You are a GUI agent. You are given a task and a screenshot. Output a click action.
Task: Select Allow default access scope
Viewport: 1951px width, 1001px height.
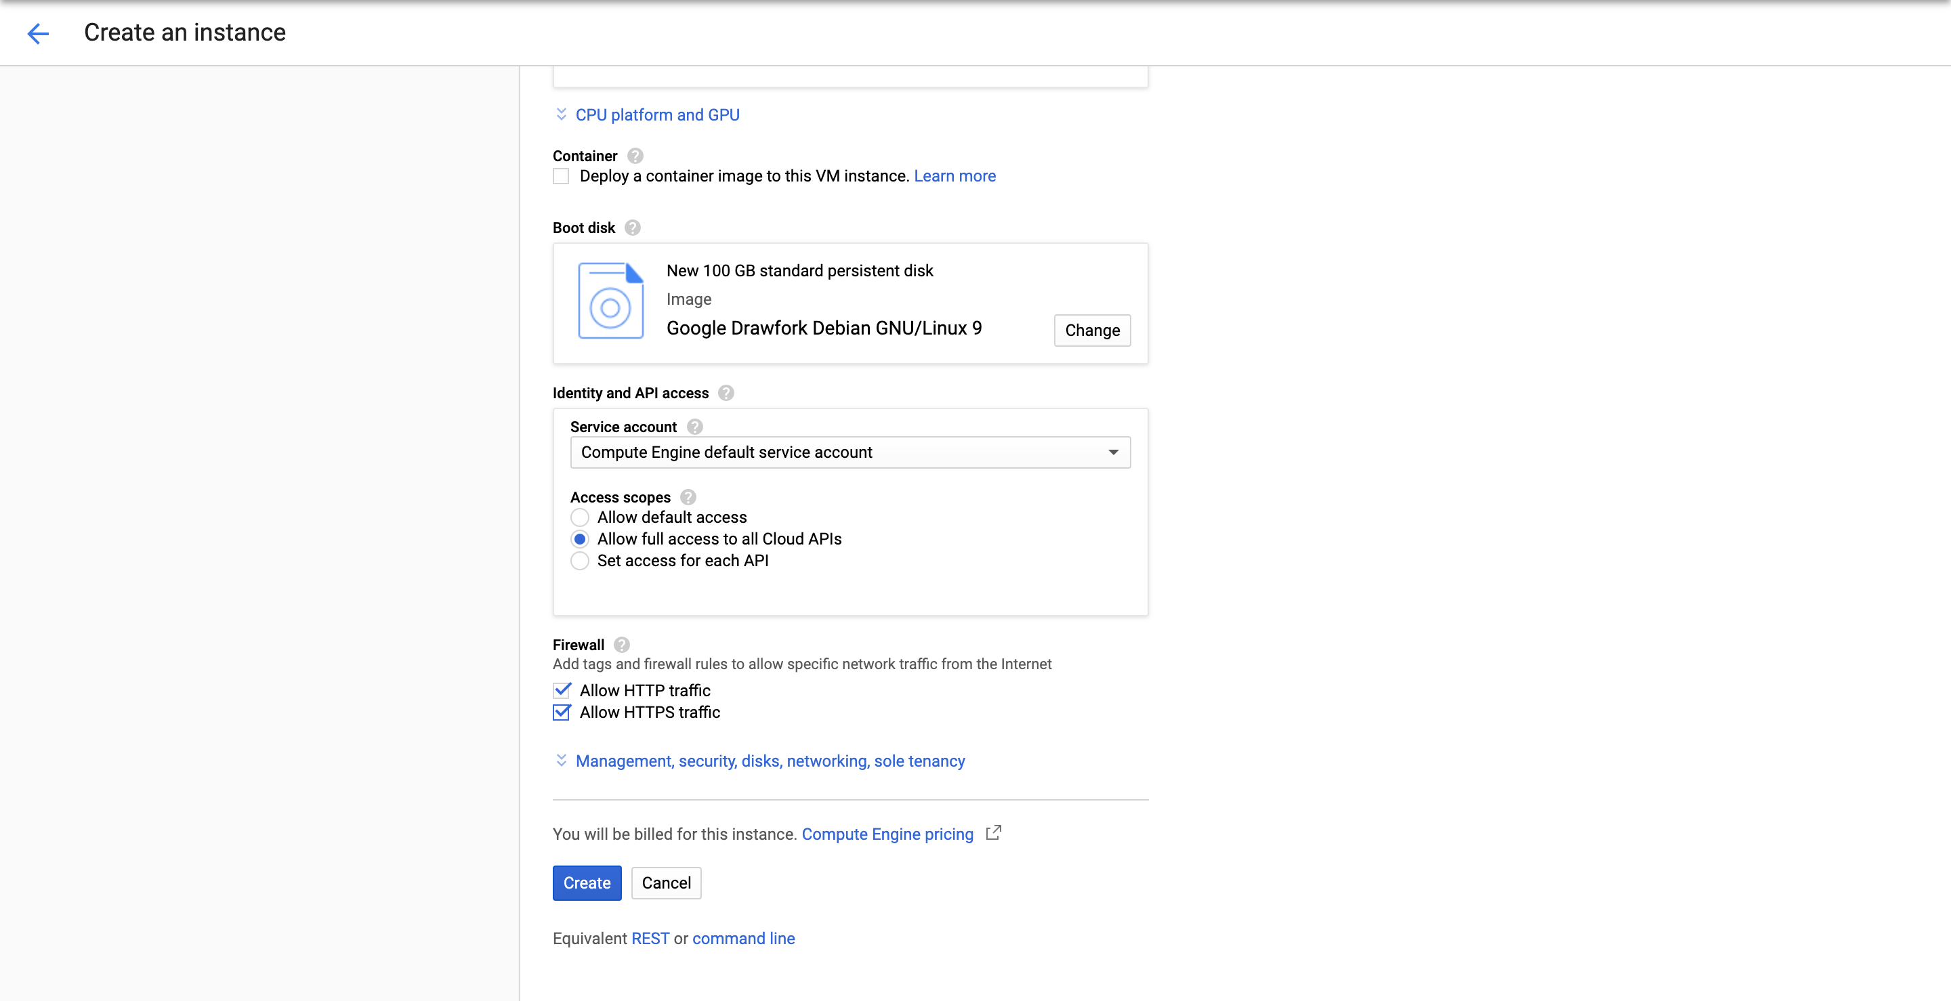580,517
